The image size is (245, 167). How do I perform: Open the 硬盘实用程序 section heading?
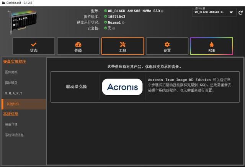15,61
